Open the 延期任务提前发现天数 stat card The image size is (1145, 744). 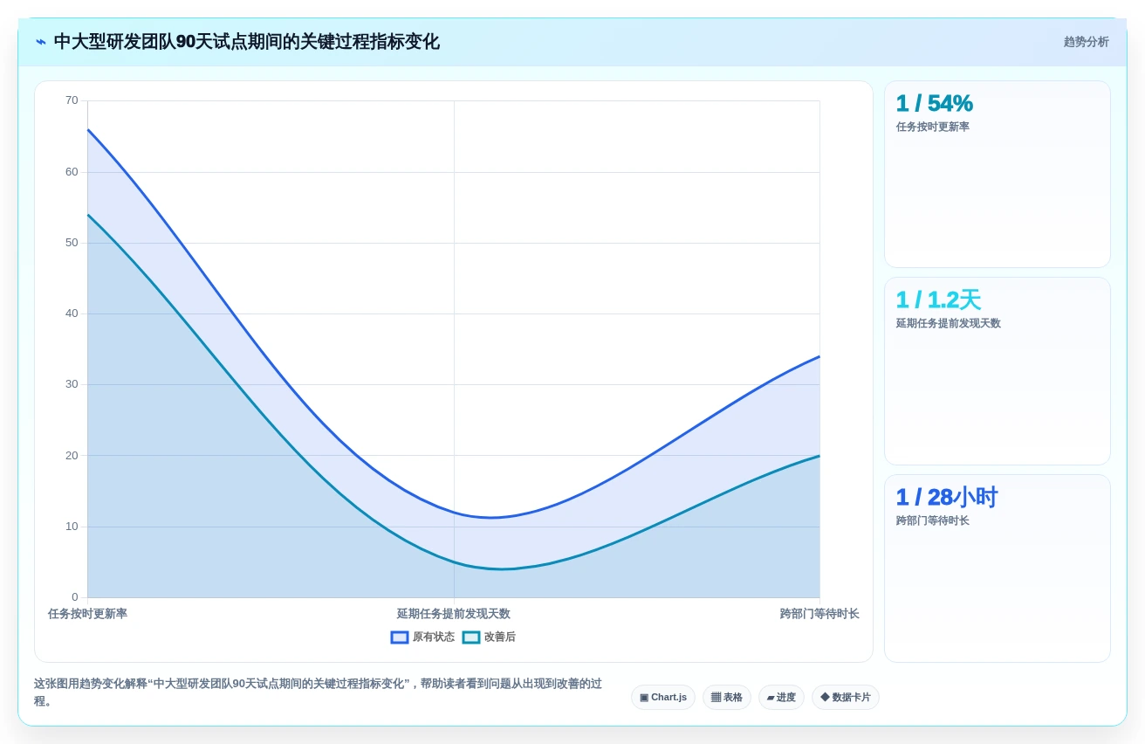click(x=998, y=371)
